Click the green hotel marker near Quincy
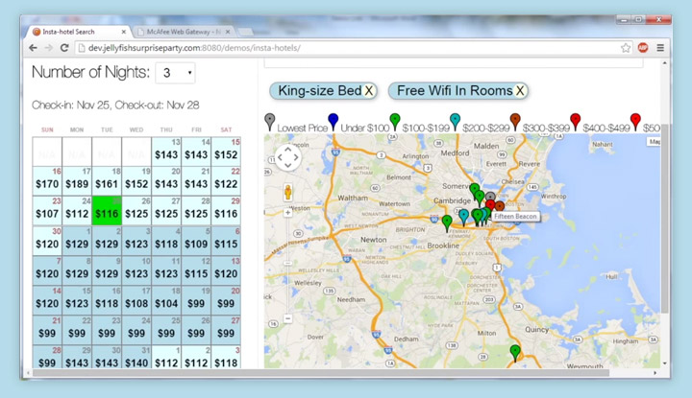 515,352
